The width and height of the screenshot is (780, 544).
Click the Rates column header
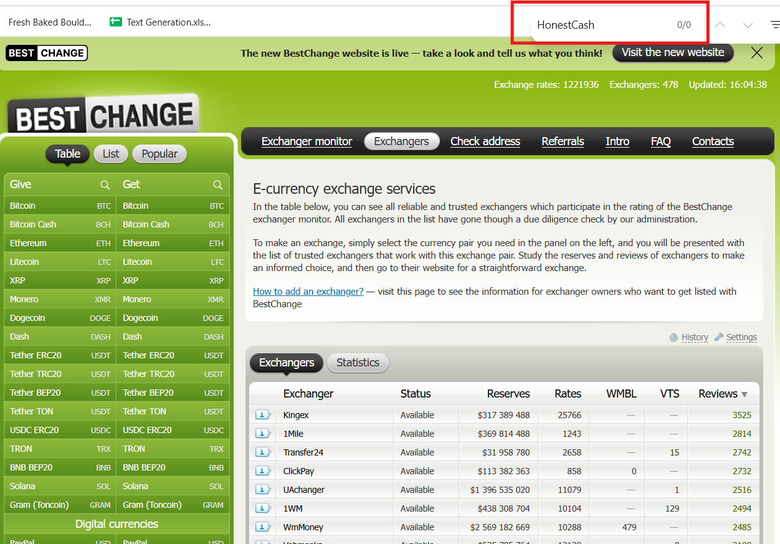click(568, 394)
